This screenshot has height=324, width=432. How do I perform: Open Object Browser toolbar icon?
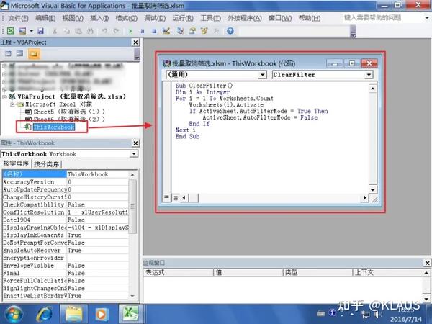204,30
